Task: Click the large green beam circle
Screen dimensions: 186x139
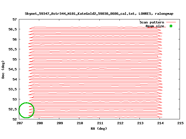Action: tap(26, 110)
